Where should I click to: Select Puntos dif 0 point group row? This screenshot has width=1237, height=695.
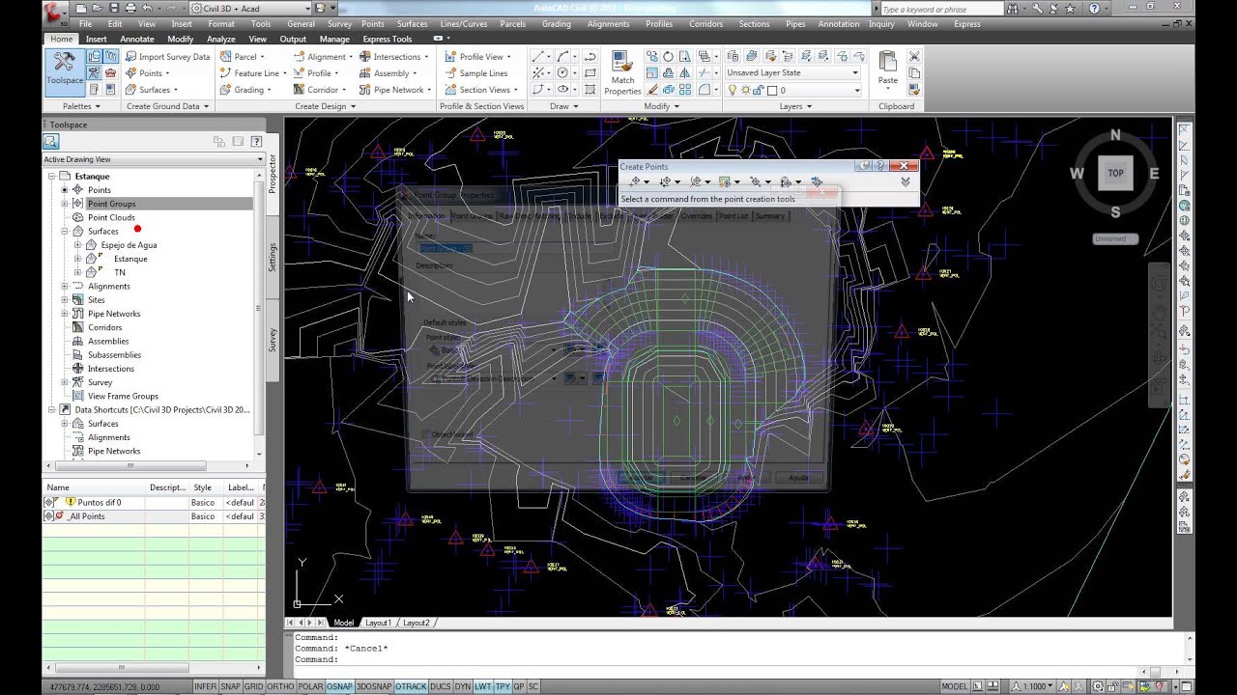click(154, 503)
